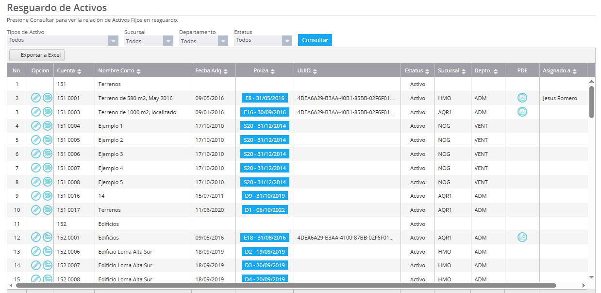Click scroll-up arrow of table scrollbar
The height and width of the screenshot is (293, 601).
(x=591, y=81)
